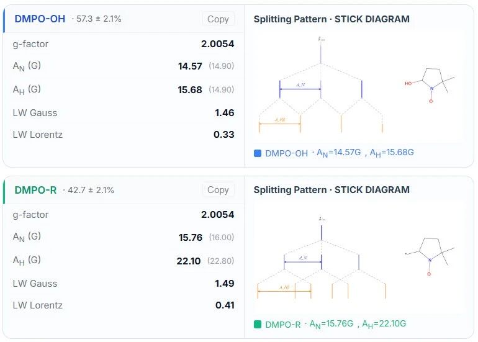
Task: Copy the DMPO-R parameters
Action: tap(218, 190)
